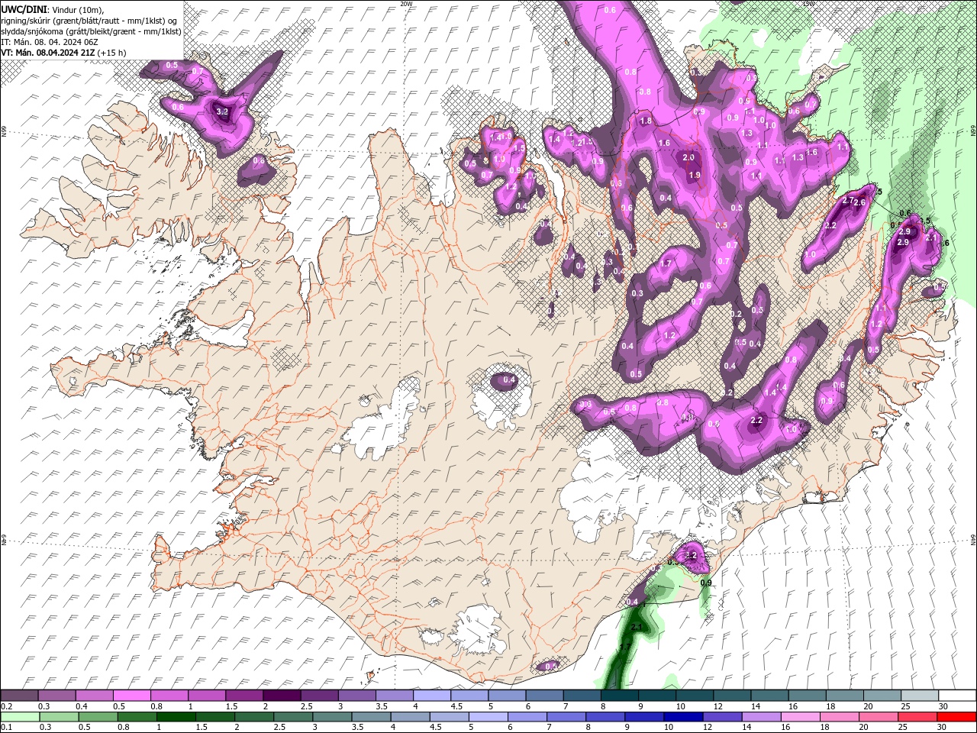Select the pale green 0.1 rain scale swatch

[x=20, y=717]
